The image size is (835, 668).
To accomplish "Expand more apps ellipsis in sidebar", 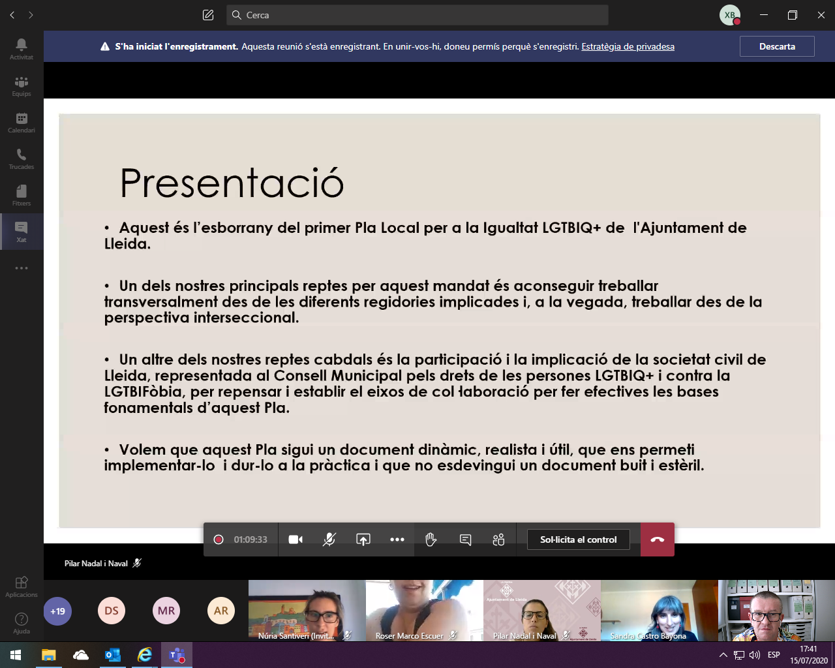I will [22, 268].
